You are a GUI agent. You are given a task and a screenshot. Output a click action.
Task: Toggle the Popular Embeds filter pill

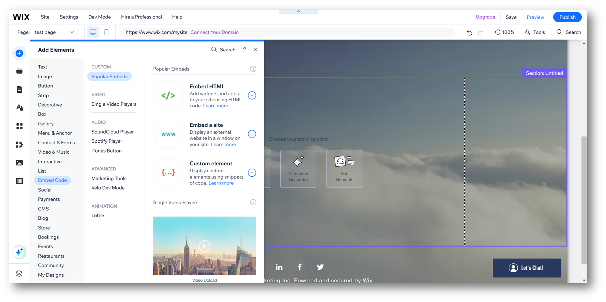click(x=109, y=76)
